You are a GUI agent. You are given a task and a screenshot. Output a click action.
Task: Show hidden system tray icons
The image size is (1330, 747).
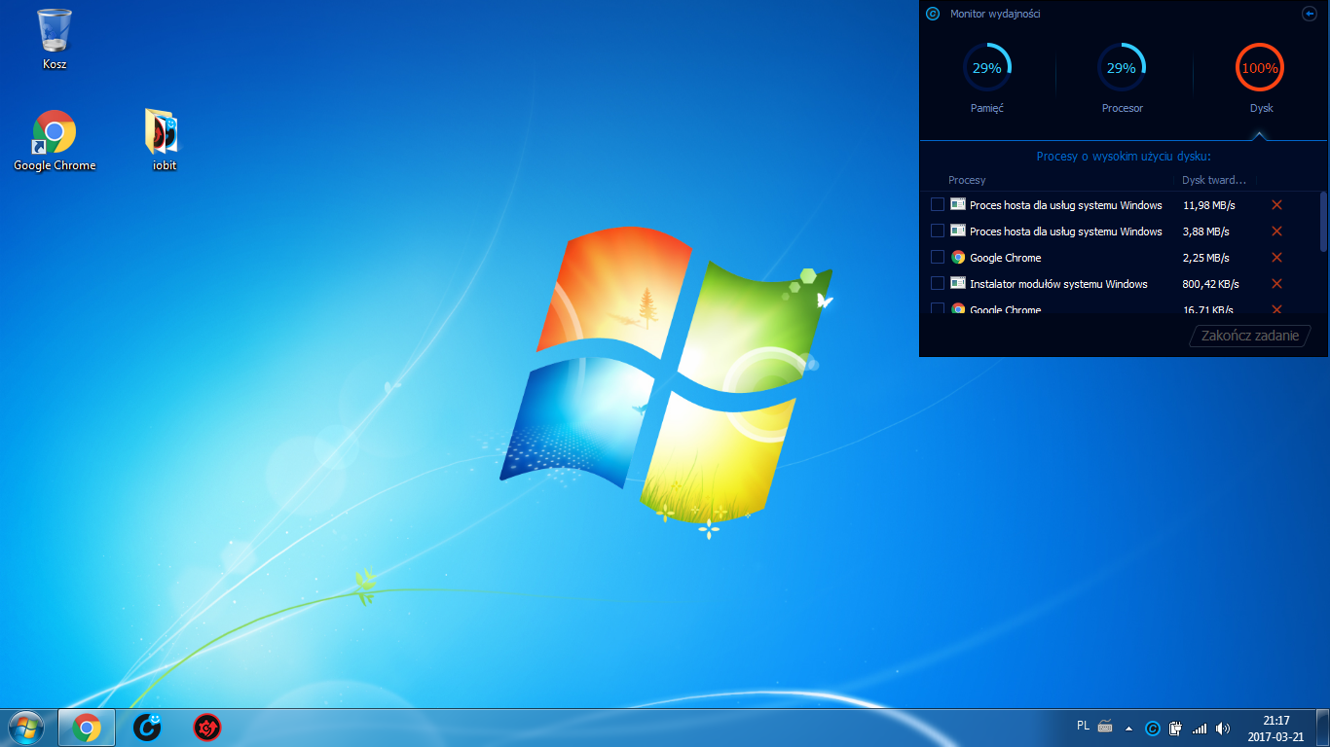1129,728
